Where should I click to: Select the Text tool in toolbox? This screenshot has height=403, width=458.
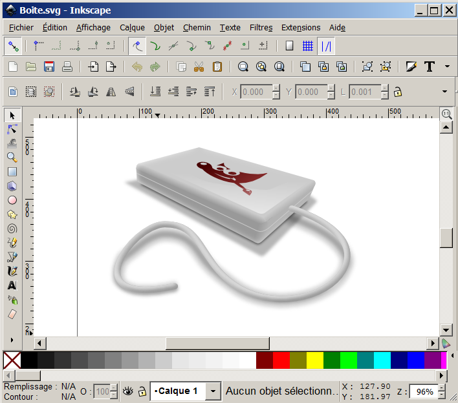click(12, 285)
